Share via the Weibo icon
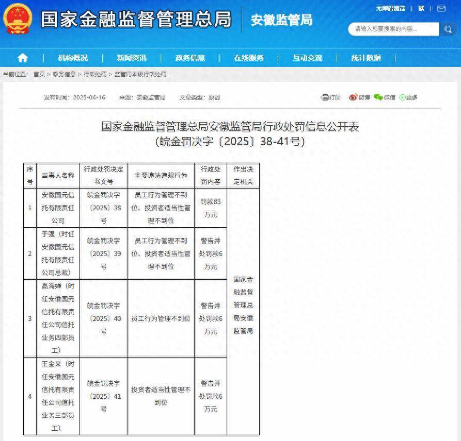Screen dimensions: 461x441 click(353, 97)
